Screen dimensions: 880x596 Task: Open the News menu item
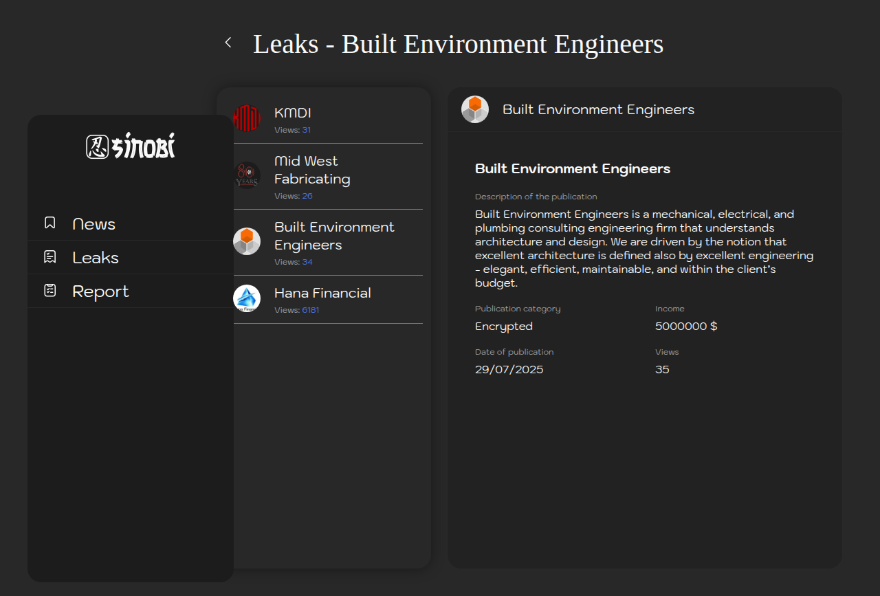pos(131,223)
